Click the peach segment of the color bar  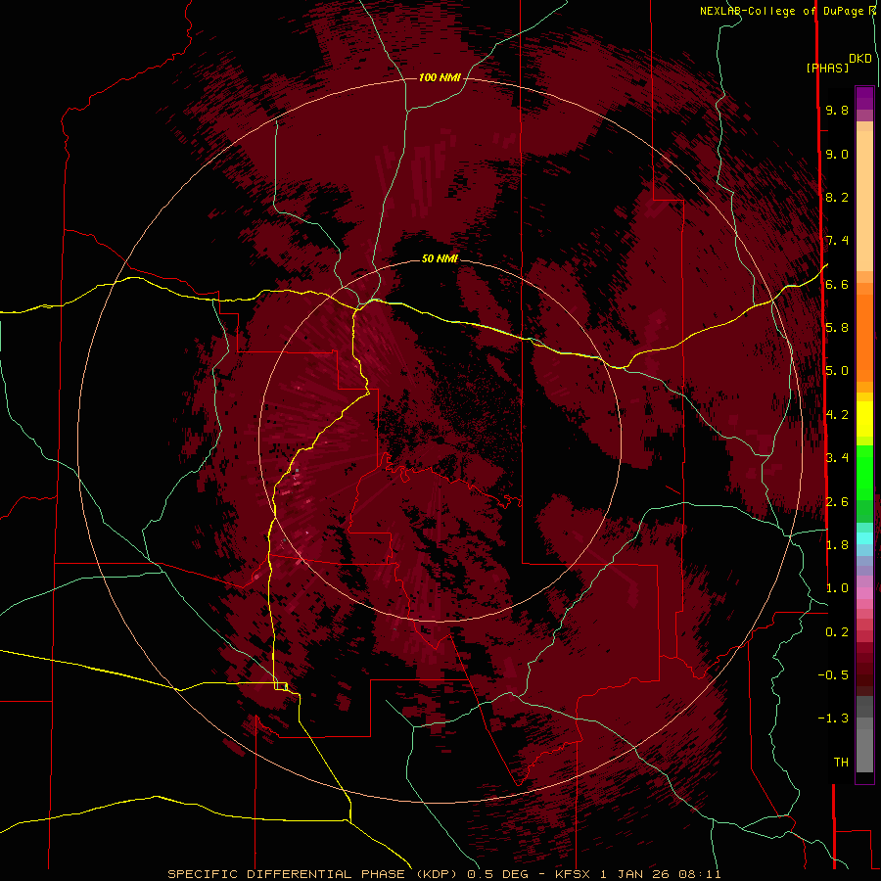click(x=864, y=201)
